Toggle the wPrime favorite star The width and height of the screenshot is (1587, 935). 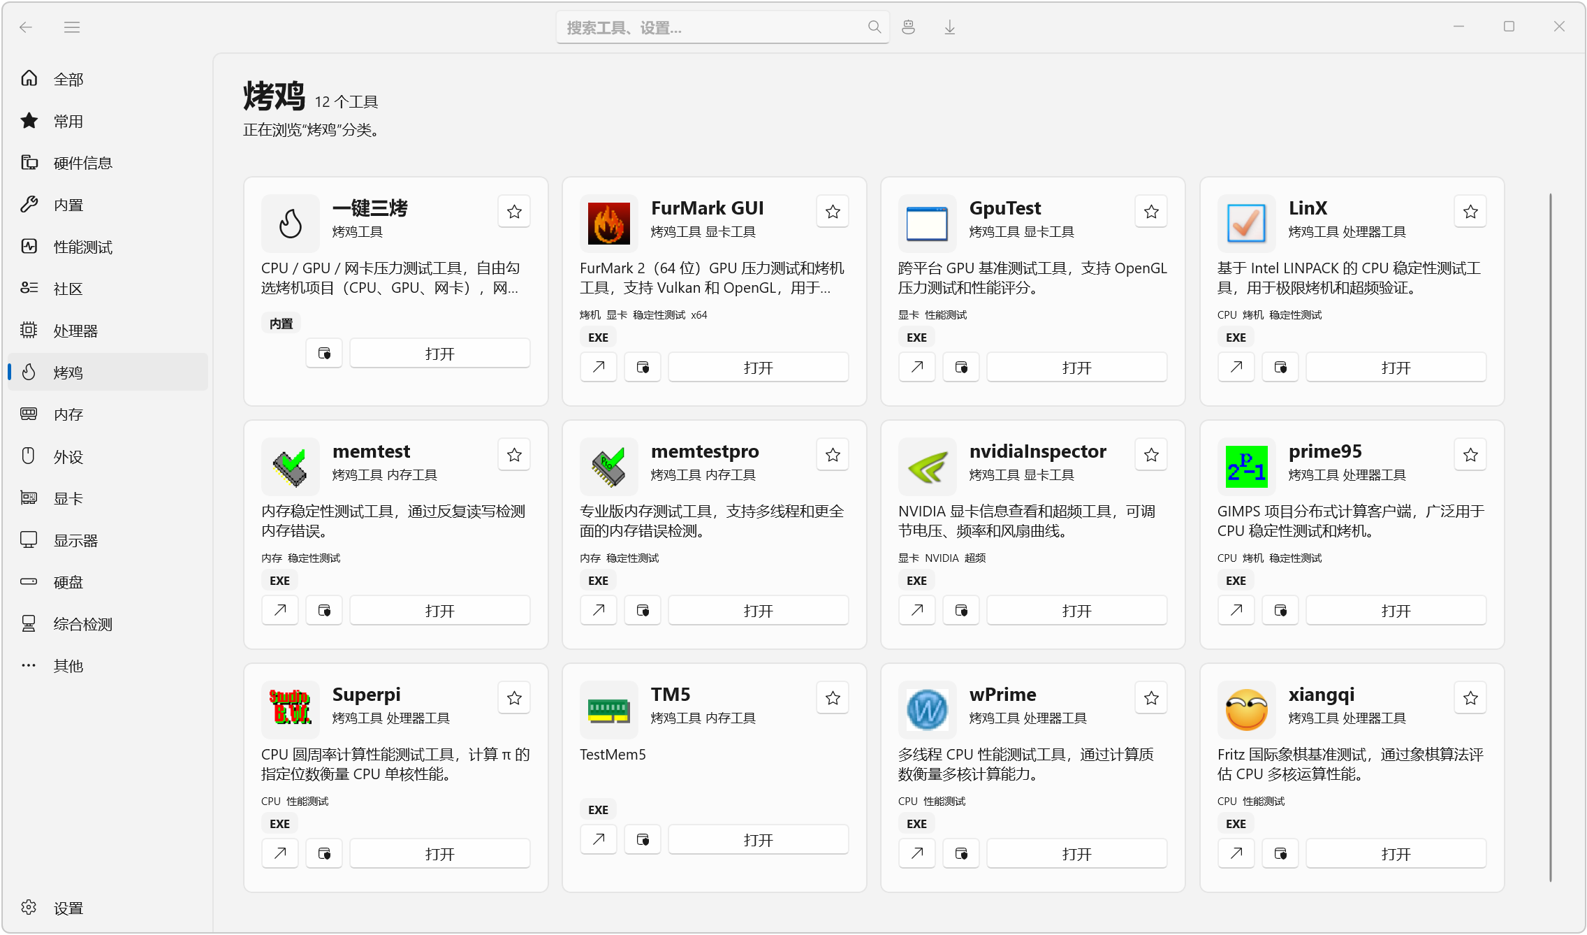[1151, 698]
